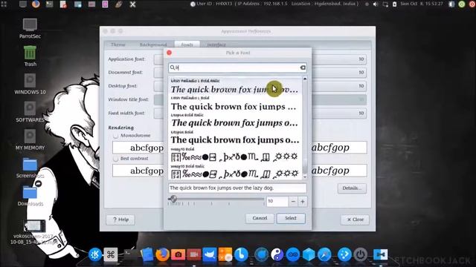
Task: Launch Firefox from the bottom dock
Action: point(163,254)
